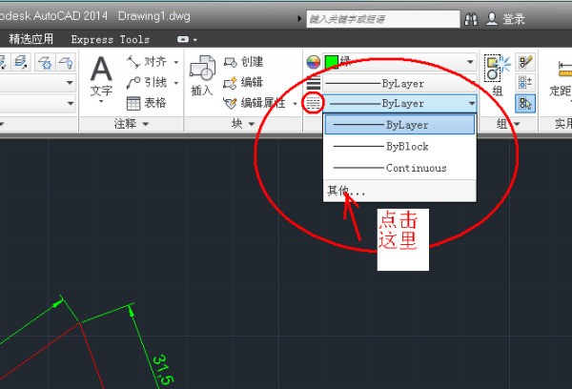
Task: Toggle group selection button in 组 panel
Action: (525, 103)
